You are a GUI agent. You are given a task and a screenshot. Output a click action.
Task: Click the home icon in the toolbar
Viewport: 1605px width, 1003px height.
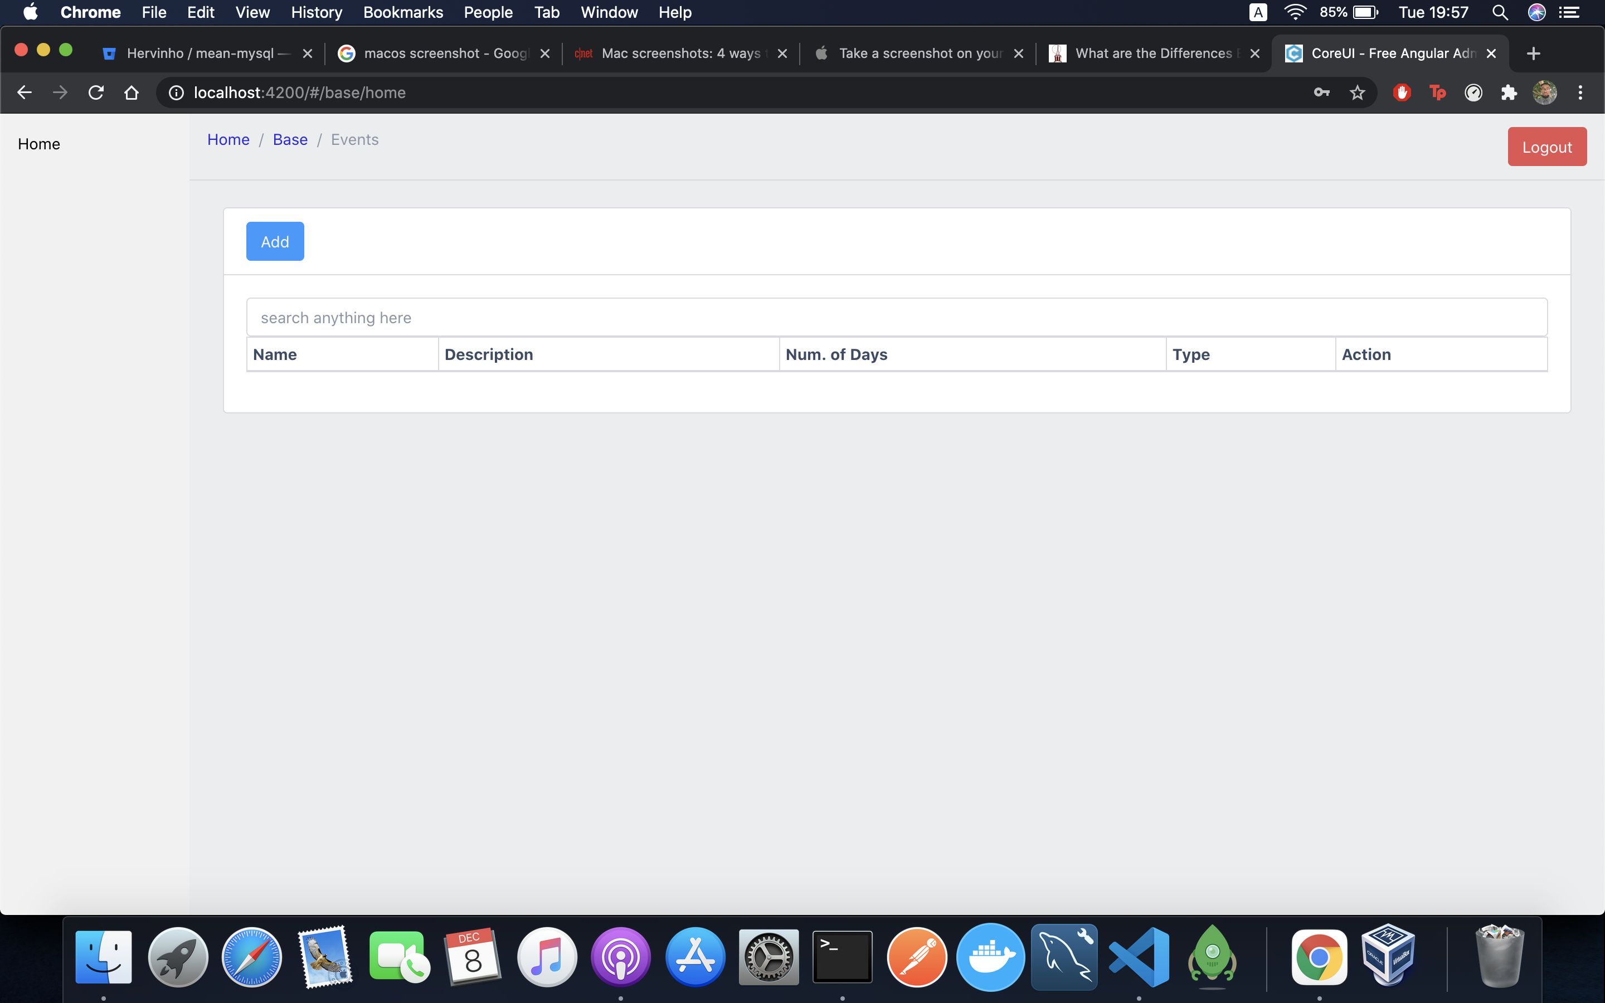(132, 93)
